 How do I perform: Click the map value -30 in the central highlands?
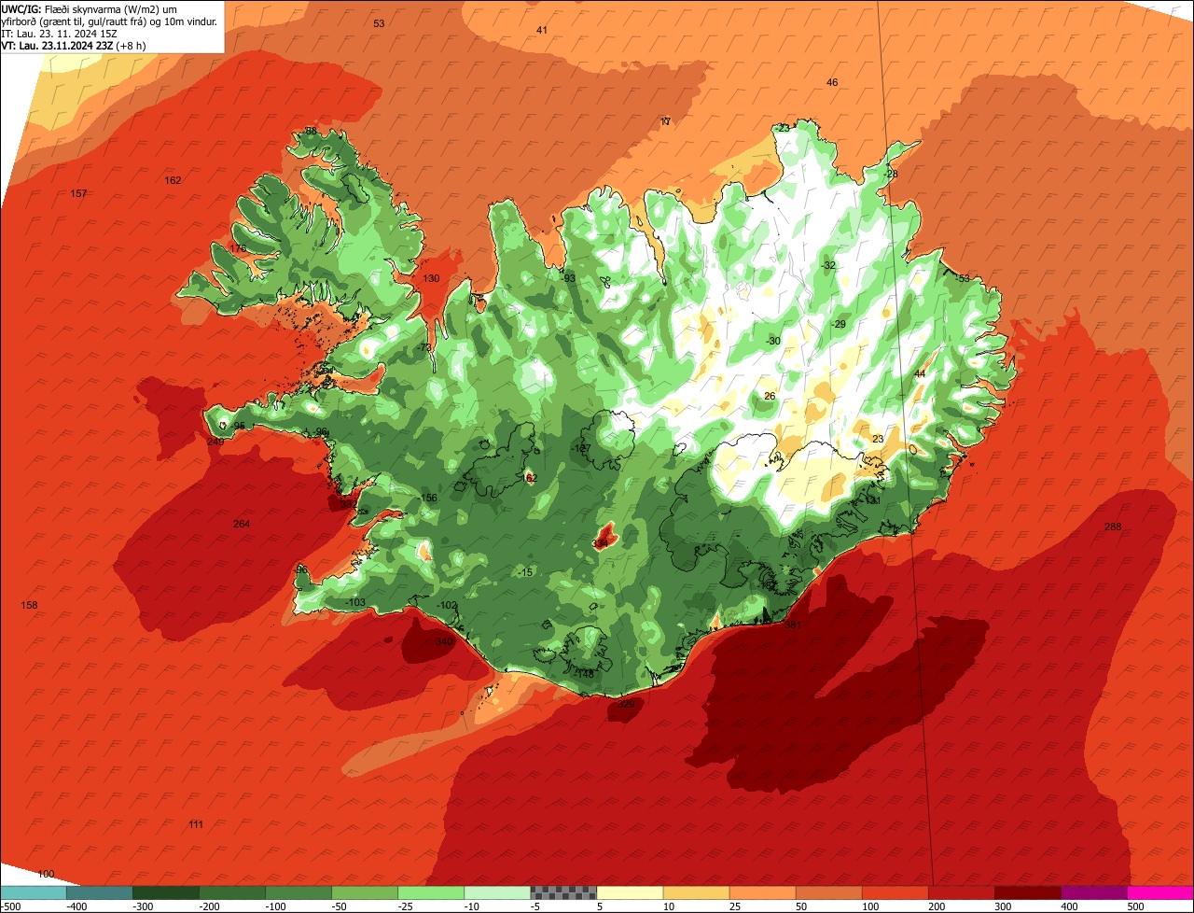772,342
